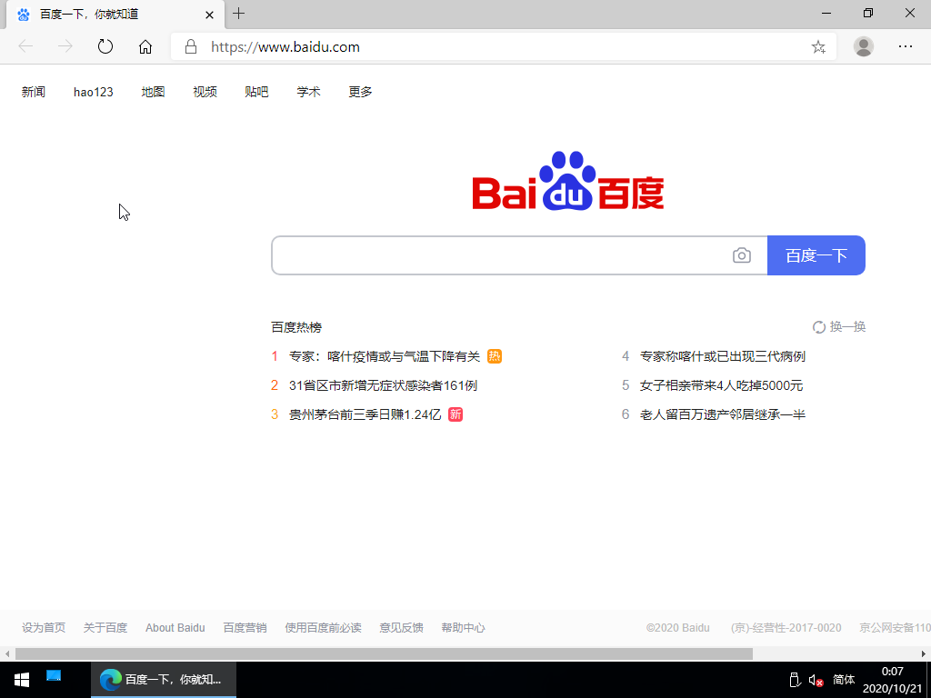Select the 百度一下 browser tab
Image resolution: width=931 pixels, height=698 pixels.
(115, 15)
